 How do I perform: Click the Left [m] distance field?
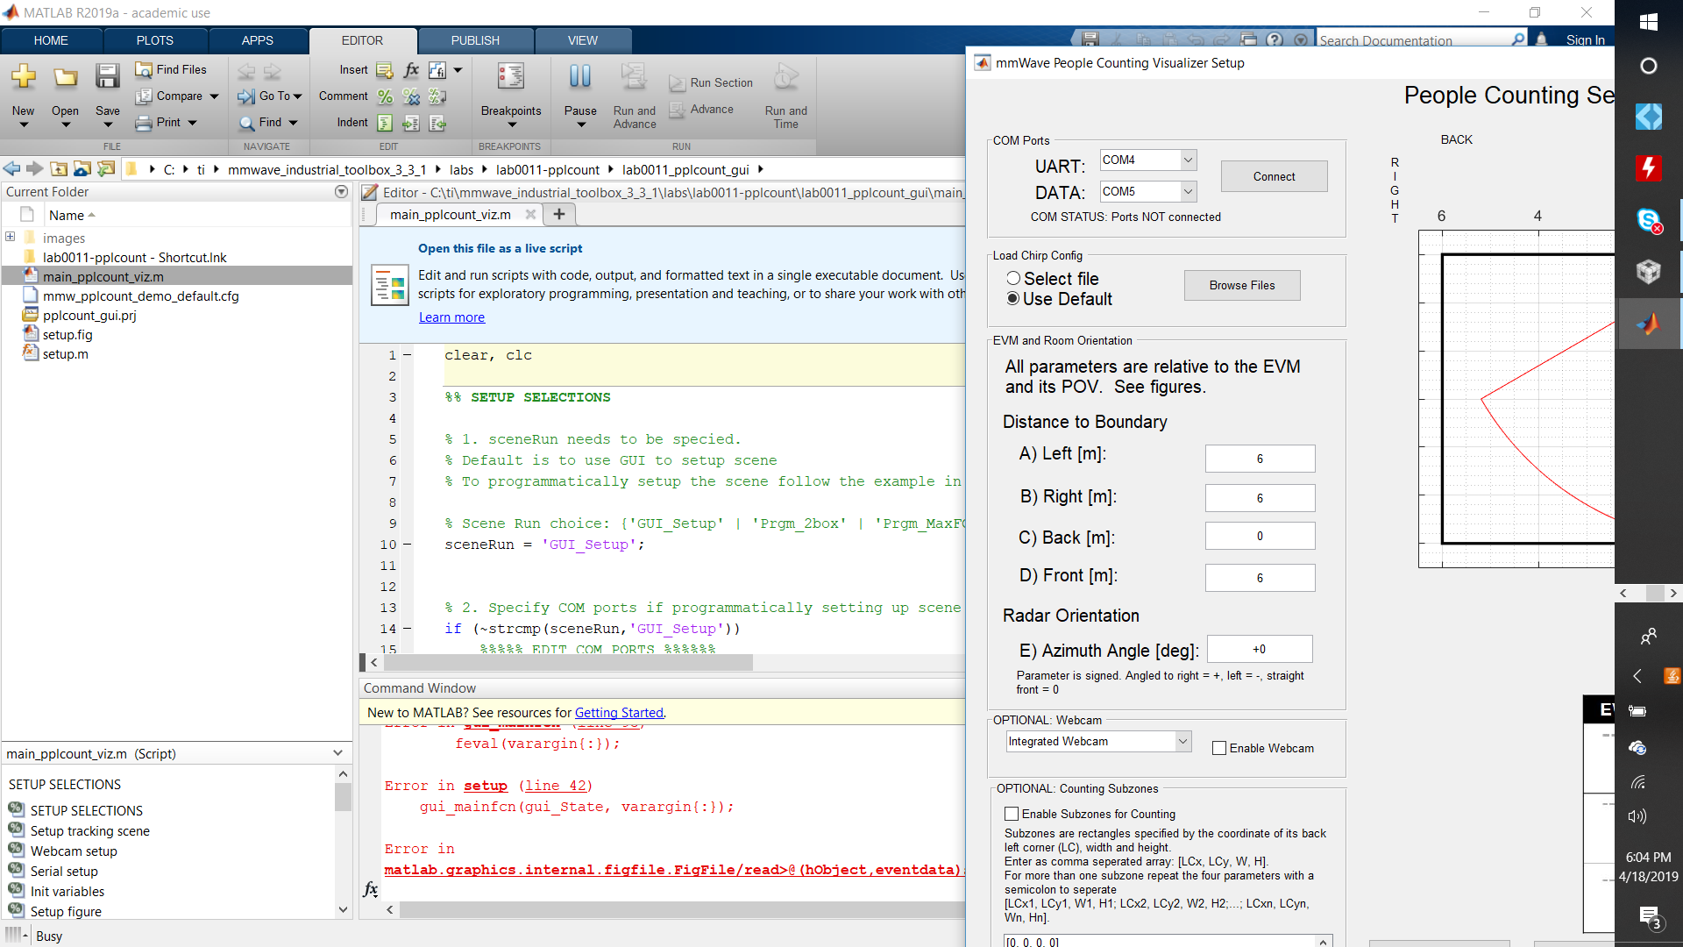pyautogui.click(x=1260, y=459)
